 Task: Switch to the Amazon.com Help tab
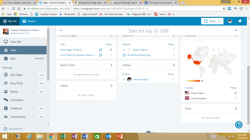point(90,3)
